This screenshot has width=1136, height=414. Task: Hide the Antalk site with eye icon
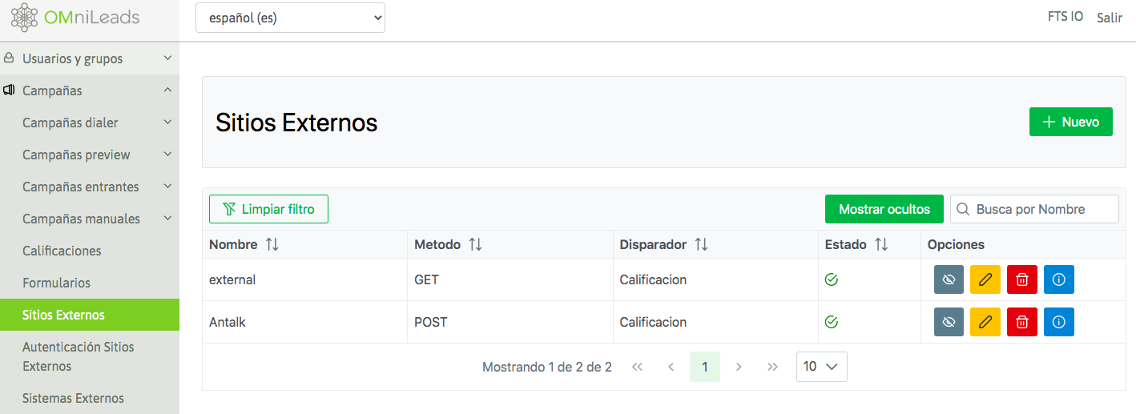pos(949,322)
